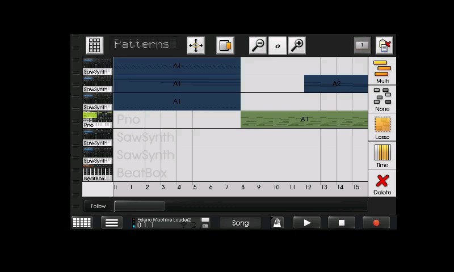Open the machine rack grid view
This screenshot has height=272, width=454.
pos(82,223)
